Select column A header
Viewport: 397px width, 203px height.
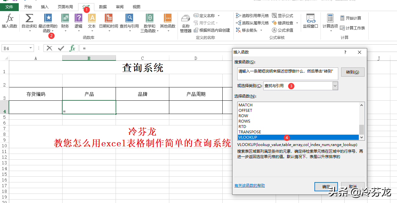point(36,58)
